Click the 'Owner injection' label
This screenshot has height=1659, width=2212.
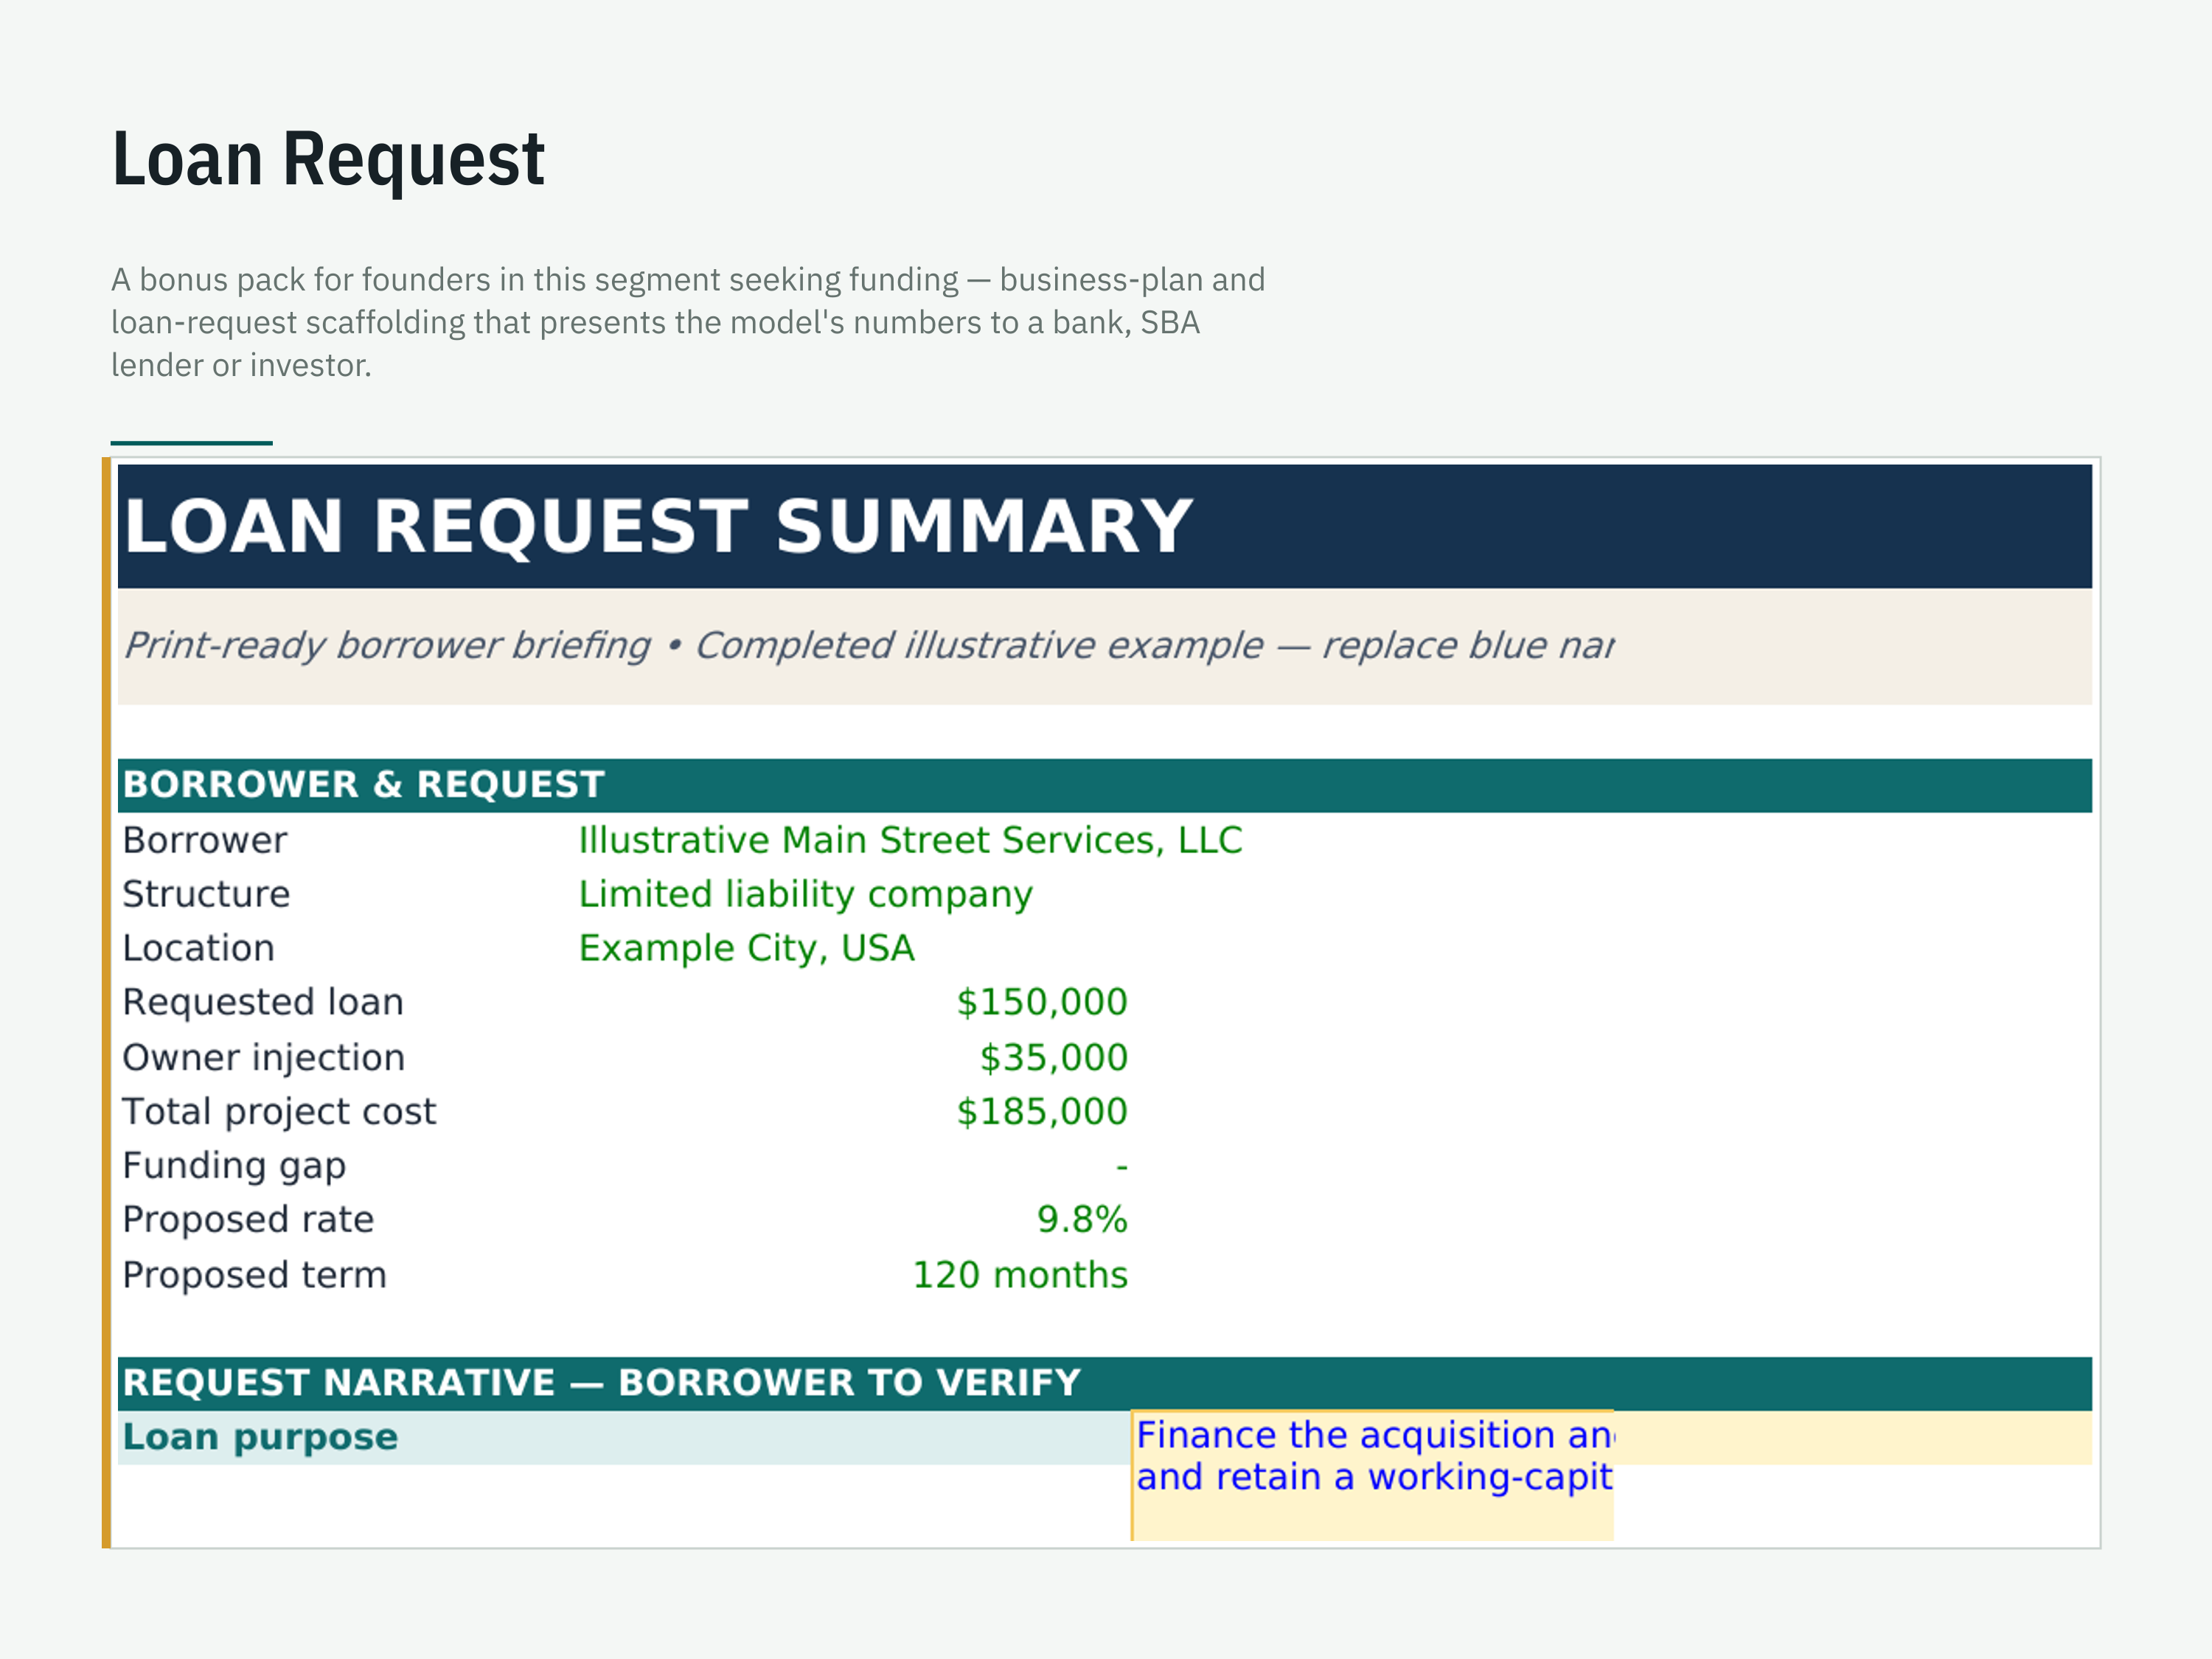coord(264,1058)
